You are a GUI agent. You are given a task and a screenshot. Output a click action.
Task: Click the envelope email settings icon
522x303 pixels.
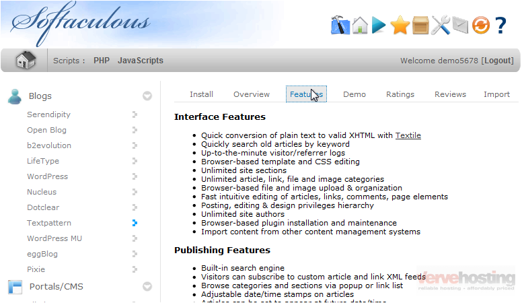pyautogui.click(x=460, y=26)
